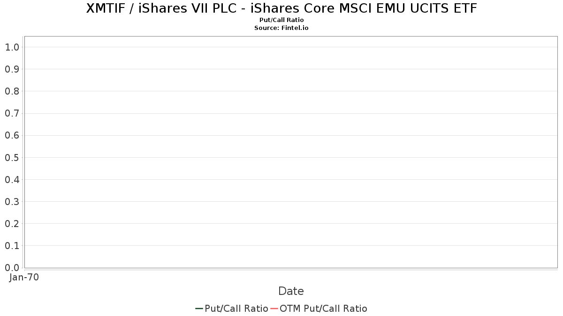Click the red OTM Put/Call Ratio legend line
Screen dimensions: 563x316
274,309
